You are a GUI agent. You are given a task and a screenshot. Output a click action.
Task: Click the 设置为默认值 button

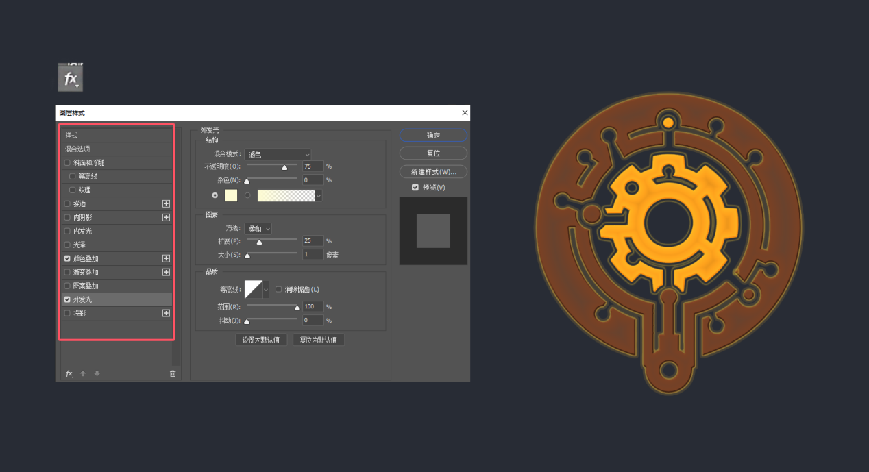(261, 340)
